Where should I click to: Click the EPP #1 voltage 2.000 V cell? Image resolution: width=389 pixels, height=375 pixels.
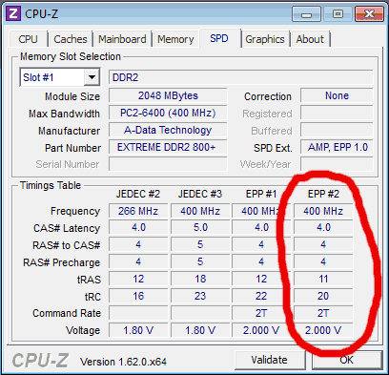[x=261, y=330]
